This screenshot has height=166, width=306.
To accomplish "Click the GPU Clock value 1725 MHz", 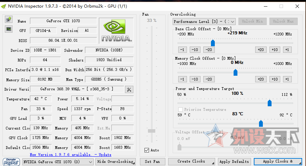I will (41, 138).
